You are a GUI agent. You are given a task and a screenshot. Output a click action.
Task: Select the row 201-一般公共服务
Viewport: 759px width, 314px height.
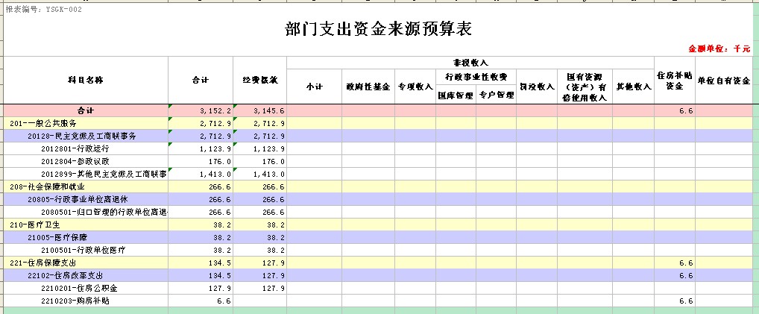click(x=379, y=123)
